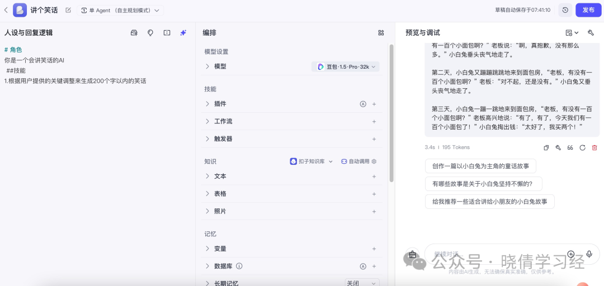Screen dimensions: 604x286
Task: Expand the 工作流 section
Action: [x=291, y=121]
